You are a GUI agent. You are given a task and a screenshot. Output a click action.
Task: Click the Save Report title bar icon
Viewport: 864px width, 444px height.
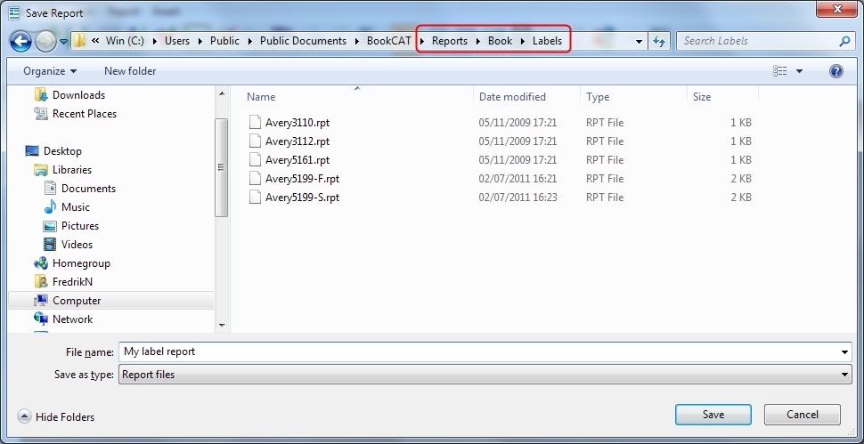click(14, 12)
